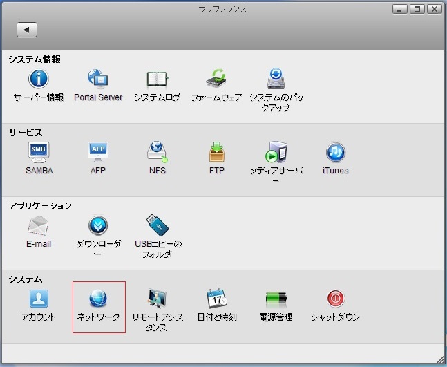Screen dimensions: 447x367
Task: Click the FTP label text
Action: [x=217, y=171]
